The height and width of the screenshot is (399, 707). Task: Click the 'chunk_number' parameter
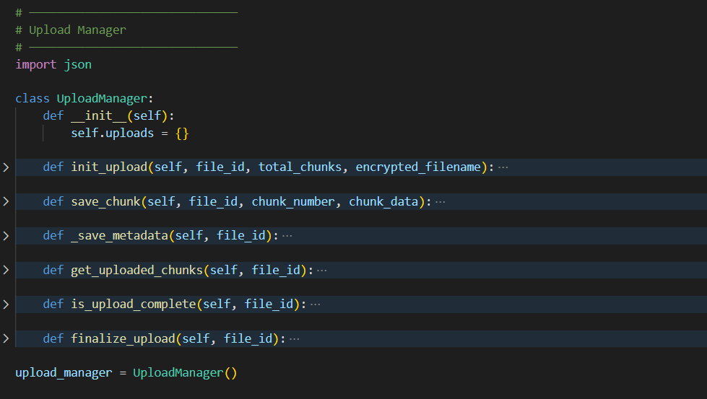[x=293, y=201]
